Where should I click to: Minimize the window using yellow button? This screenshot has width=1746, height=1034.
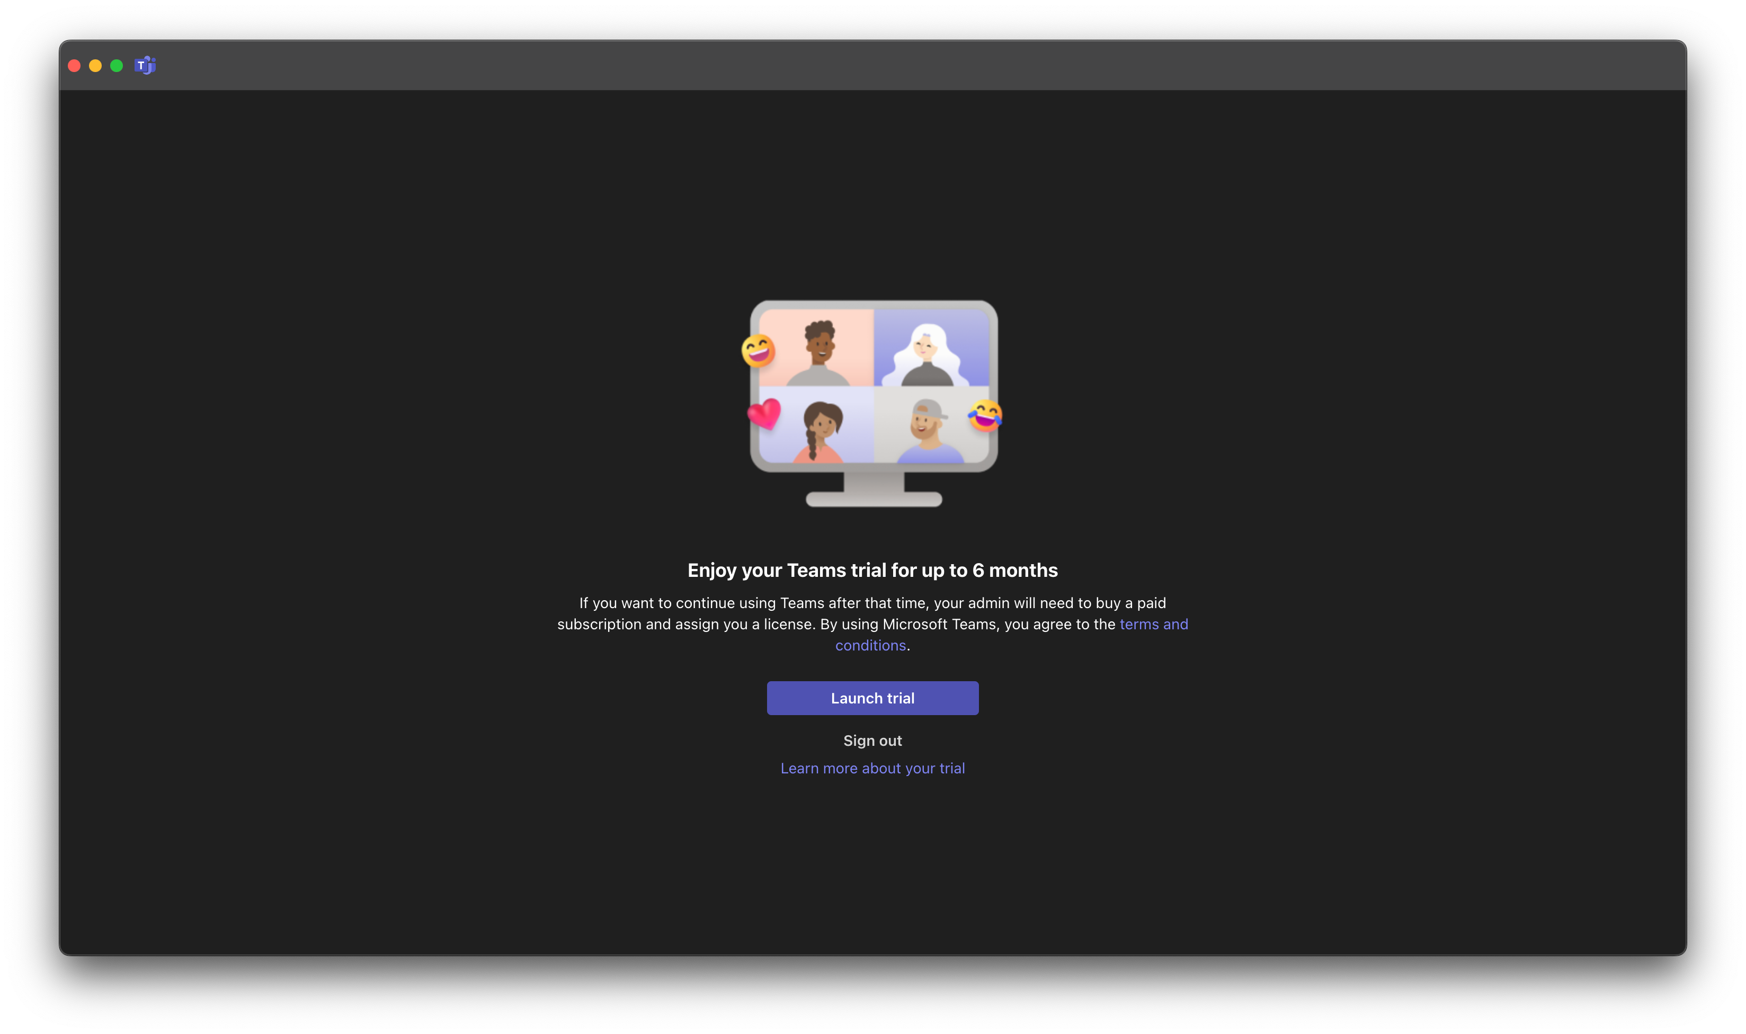click(x=95, y=66)
